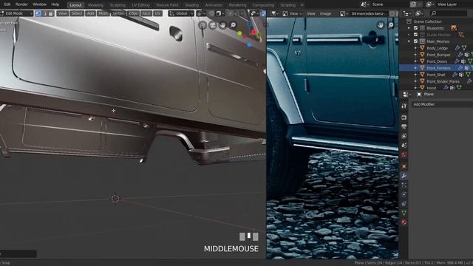Click the zoom icon in image editor
Screen dimensions: 473x266
391,25
